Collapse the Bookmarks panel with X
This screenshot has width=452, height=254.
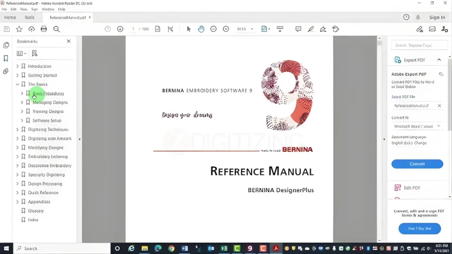coord(69,41)
